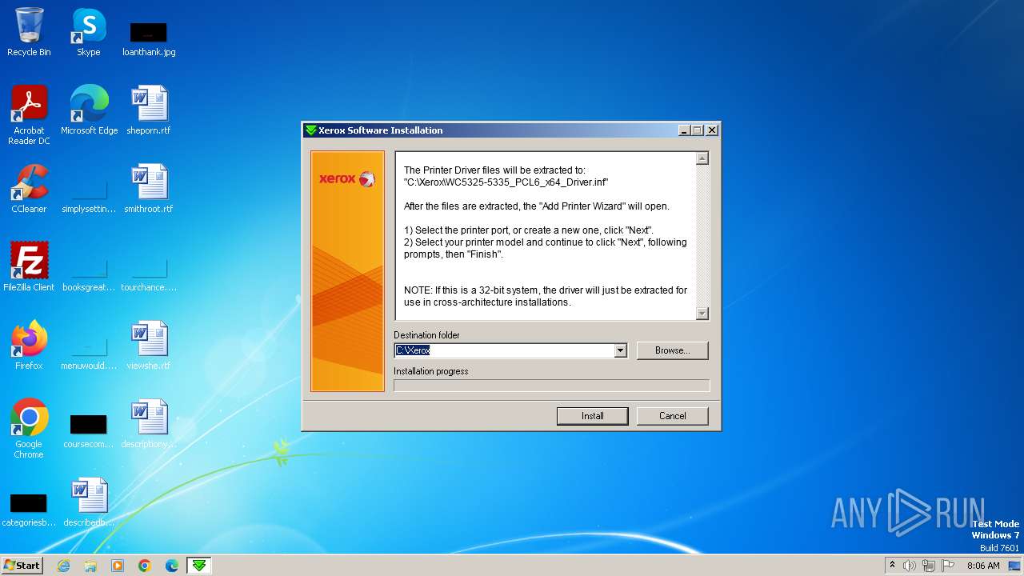Click the Xerox logo in installer banner
The image size is (1024, 576).
(x=347, y=178)
